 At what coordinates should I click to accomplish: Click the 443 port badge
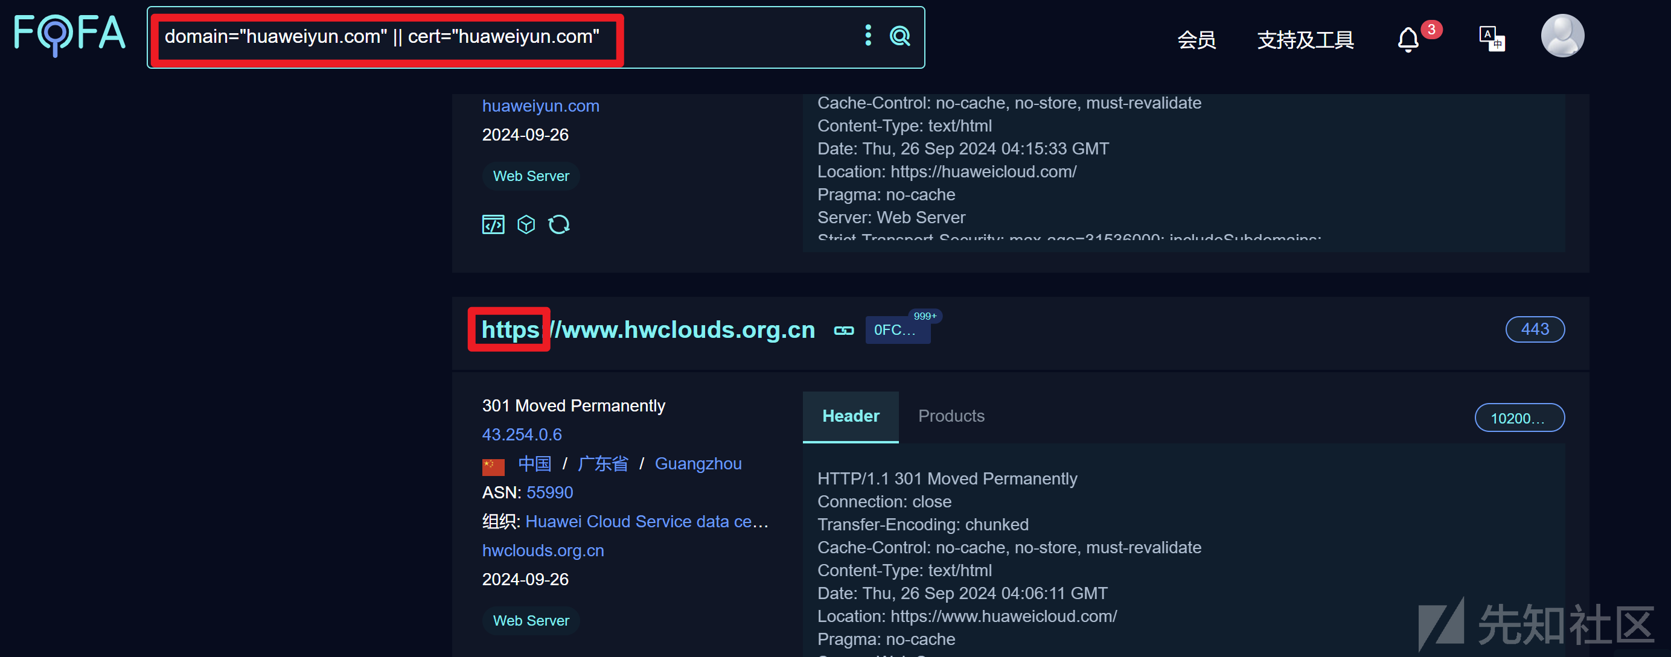point(1534,329)
